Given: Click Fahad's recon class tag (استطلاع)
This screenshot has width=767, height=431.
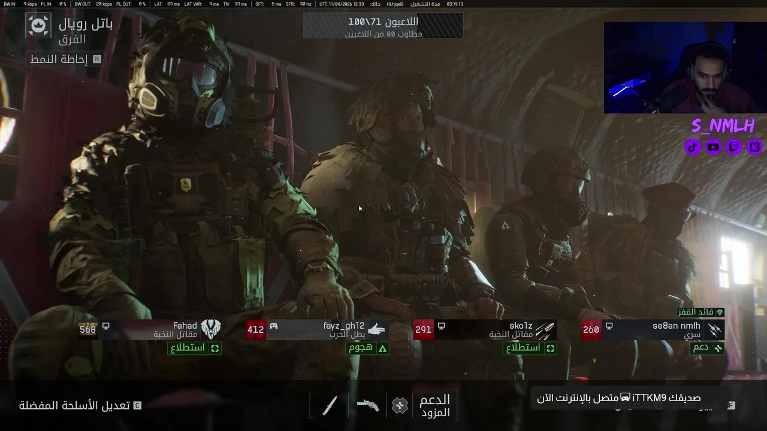Looking at the screenshot, I should (x=194, y=348).
